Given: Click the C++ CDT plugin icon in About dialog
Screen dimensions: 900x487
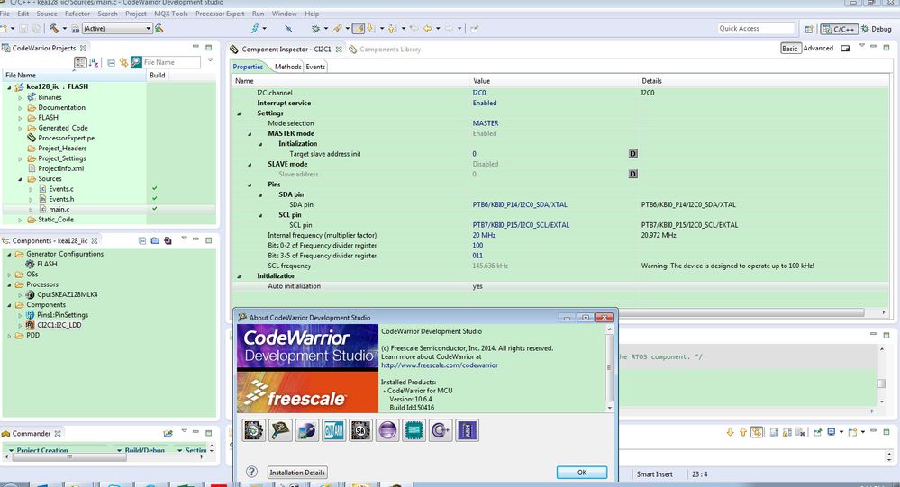Looking at the screenshot, I should pyautogui.click(x=441, y=430).
